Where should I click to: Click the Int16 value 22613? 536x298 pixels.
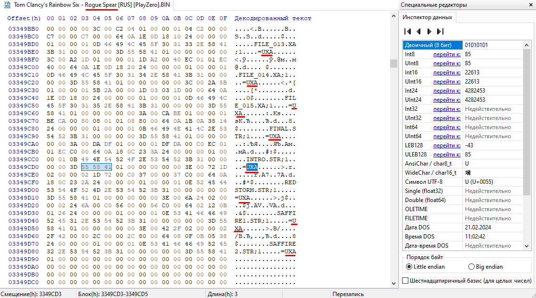(472, 72)
